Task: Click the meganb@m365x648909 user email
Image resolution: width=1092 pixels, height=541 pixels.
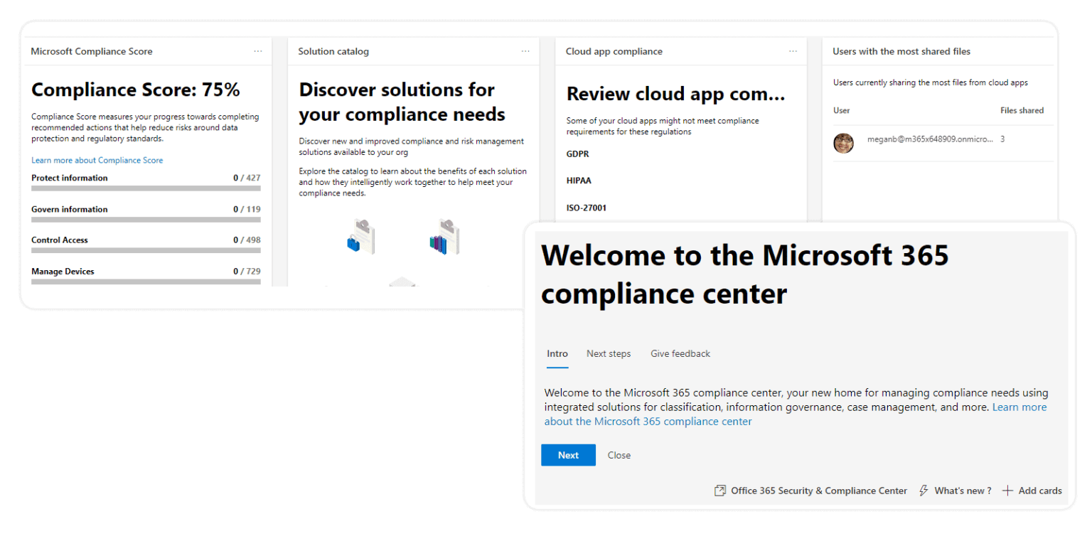Action: [929, 139]
